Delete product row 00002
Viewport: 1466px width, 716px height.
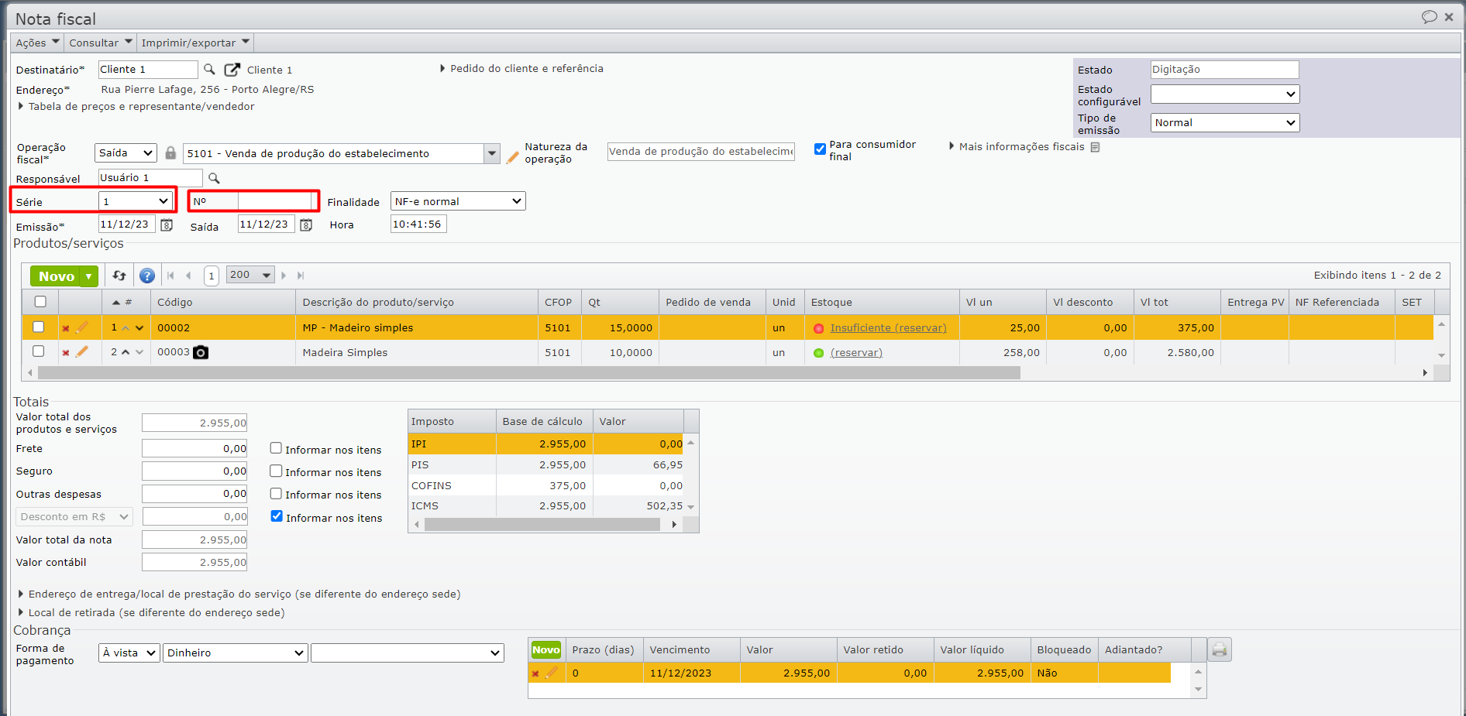click(66, 328)
